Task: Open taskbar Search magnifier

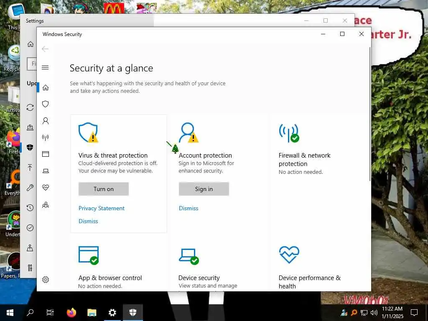Action: tap(30, 313)
